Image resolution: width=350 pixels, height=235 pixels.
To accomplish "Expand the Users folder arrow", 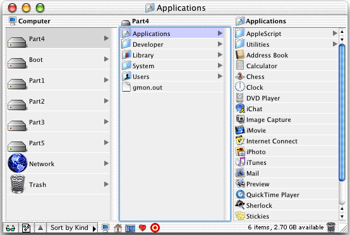I will point(220,76).
